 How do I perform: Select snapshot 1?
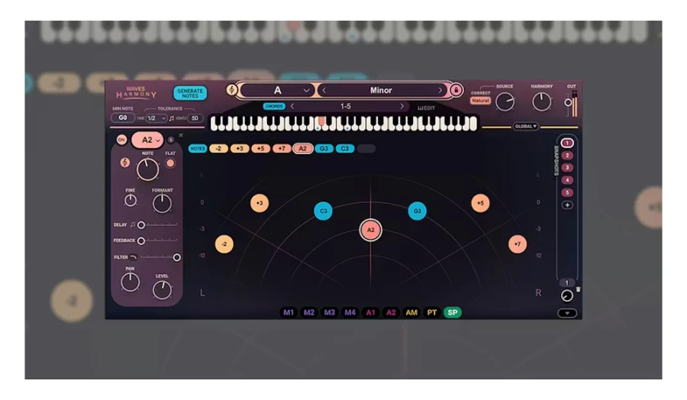567,143
